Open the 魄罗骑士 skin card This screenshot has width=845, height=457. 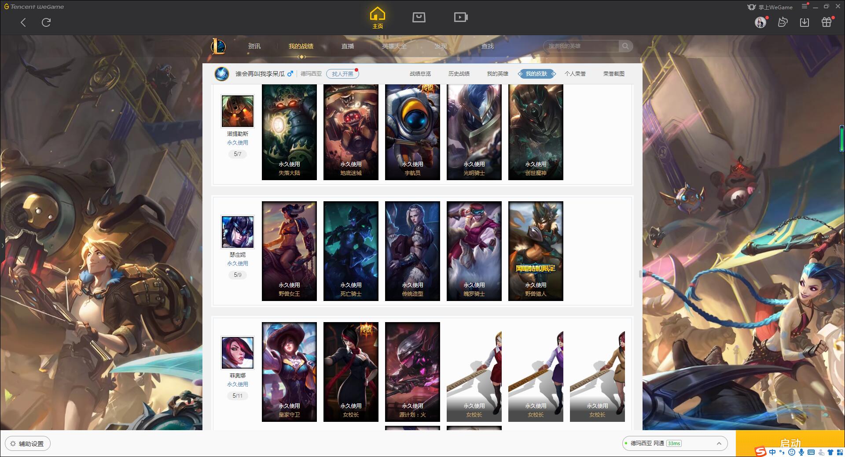(x=474, y=251)
